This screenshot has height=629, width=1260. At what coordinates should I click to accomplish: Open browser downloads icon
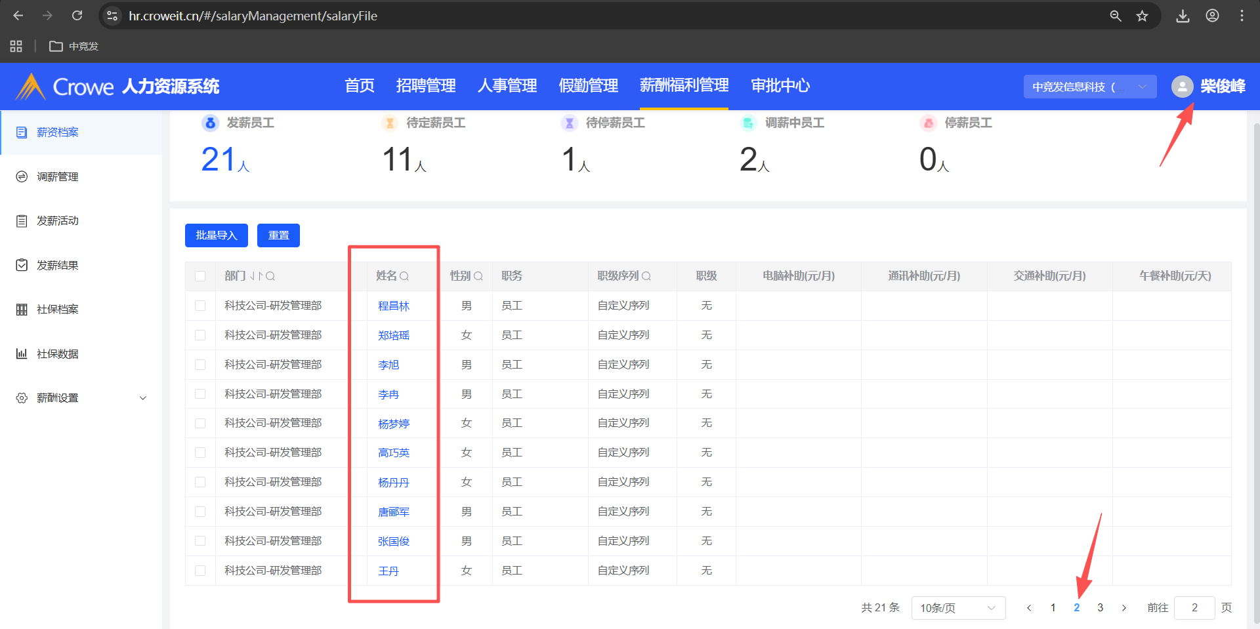click(1183, 16)
